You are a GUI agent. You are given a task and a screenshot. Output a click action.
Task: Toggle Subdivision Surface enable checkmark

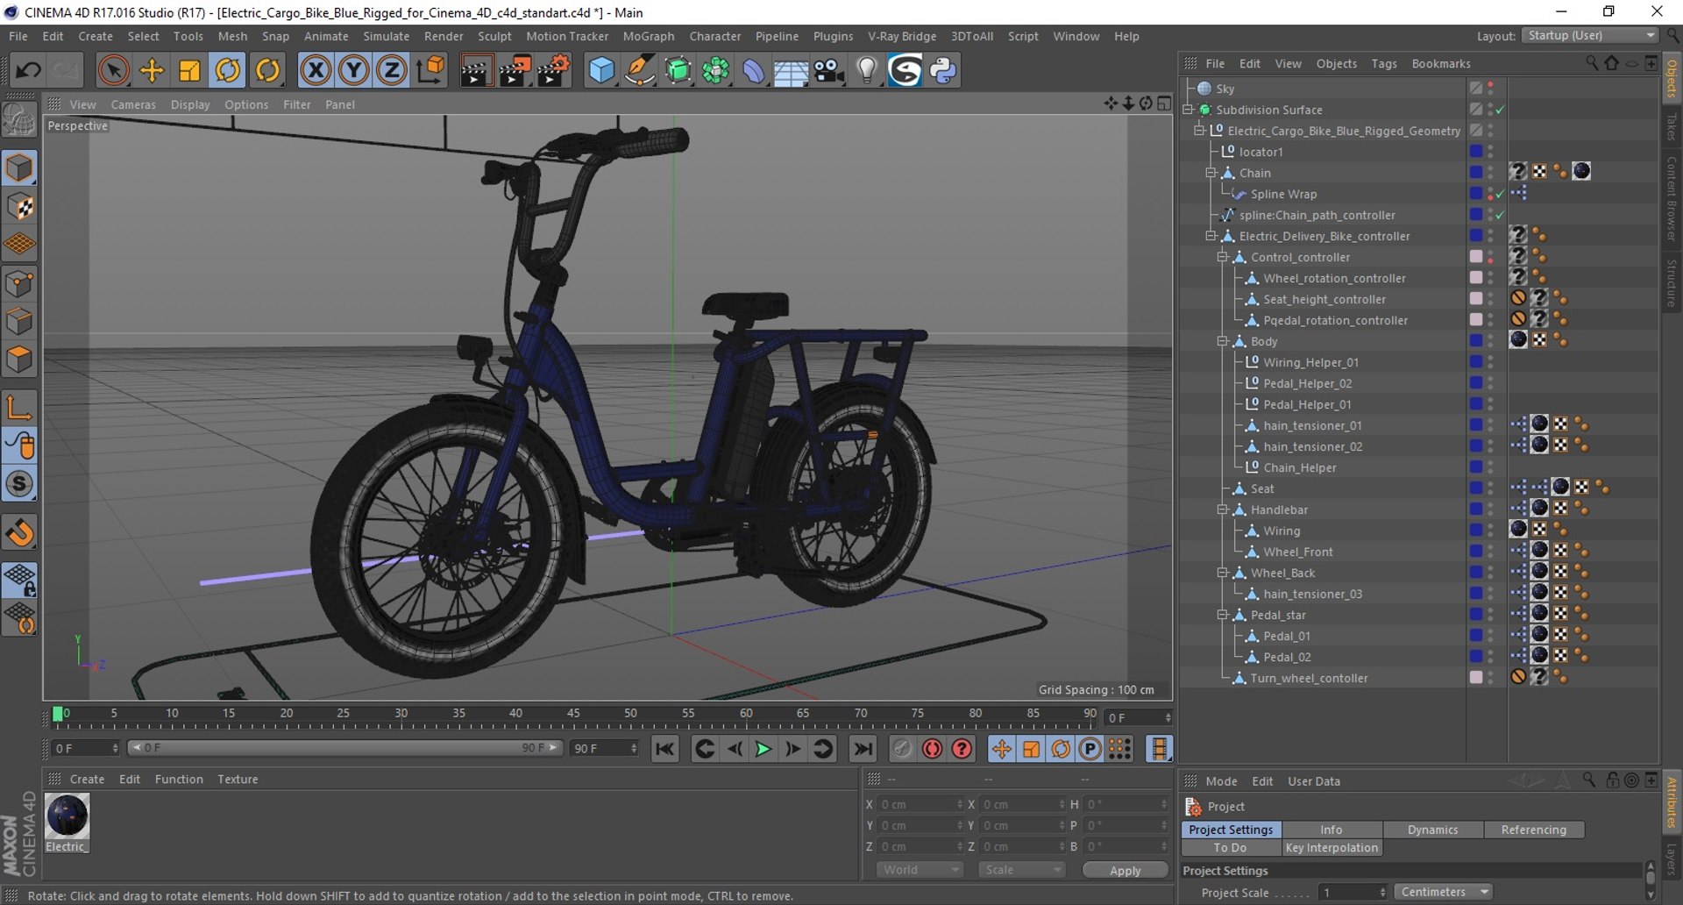point(1501,110)
